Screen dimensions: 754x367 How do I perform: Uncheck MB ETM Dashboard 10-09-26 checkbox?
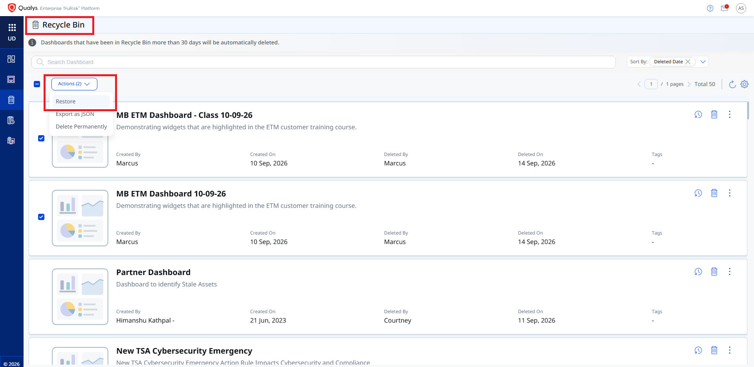pyautogui.click(x=41, y=217)
